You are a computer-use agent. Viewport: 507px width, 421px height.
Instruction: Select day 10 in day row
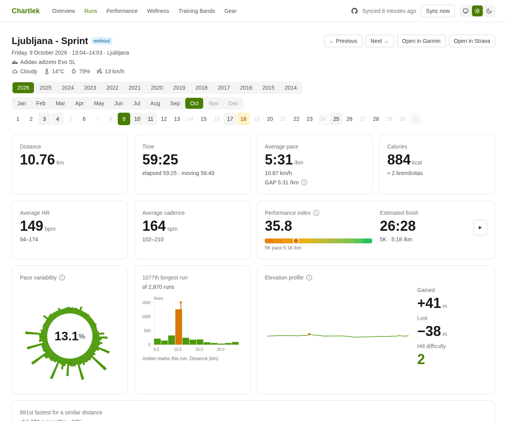point(137,119)
